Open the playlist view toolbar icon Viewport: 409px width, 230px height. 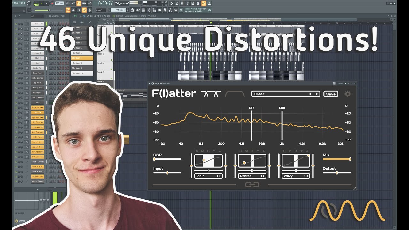133,10
